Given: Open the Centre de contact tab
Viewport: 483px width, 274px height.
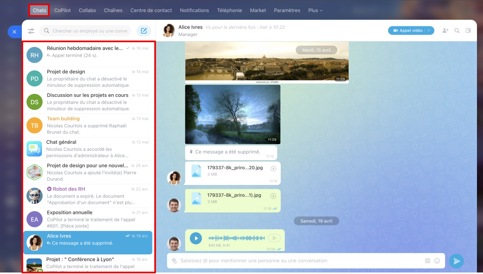Looking at the screenshot, I should [x=151, y=10].
